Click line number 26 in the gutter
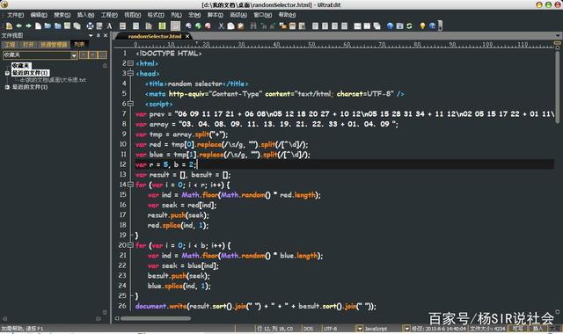Screen dimensions: 563x334 [x=122, y=306]
